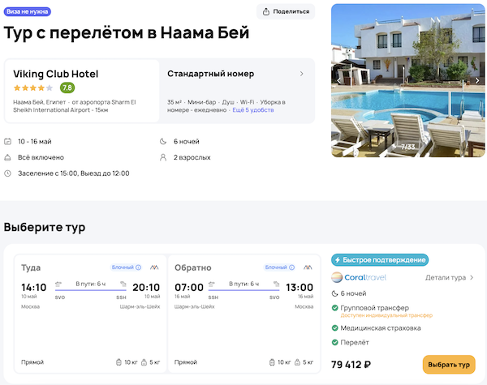The image size is (487, 385).
Task: Select the Туда flight card
Action: coord(89,314)
